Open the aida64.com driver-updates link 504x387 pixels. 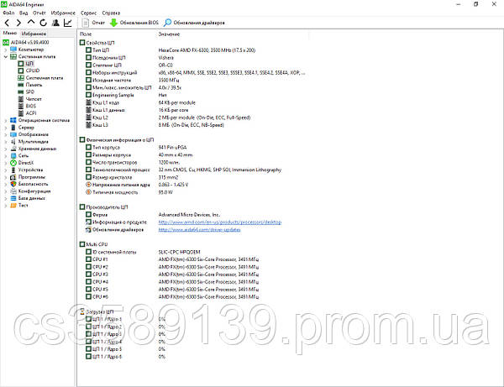[199, 230]
